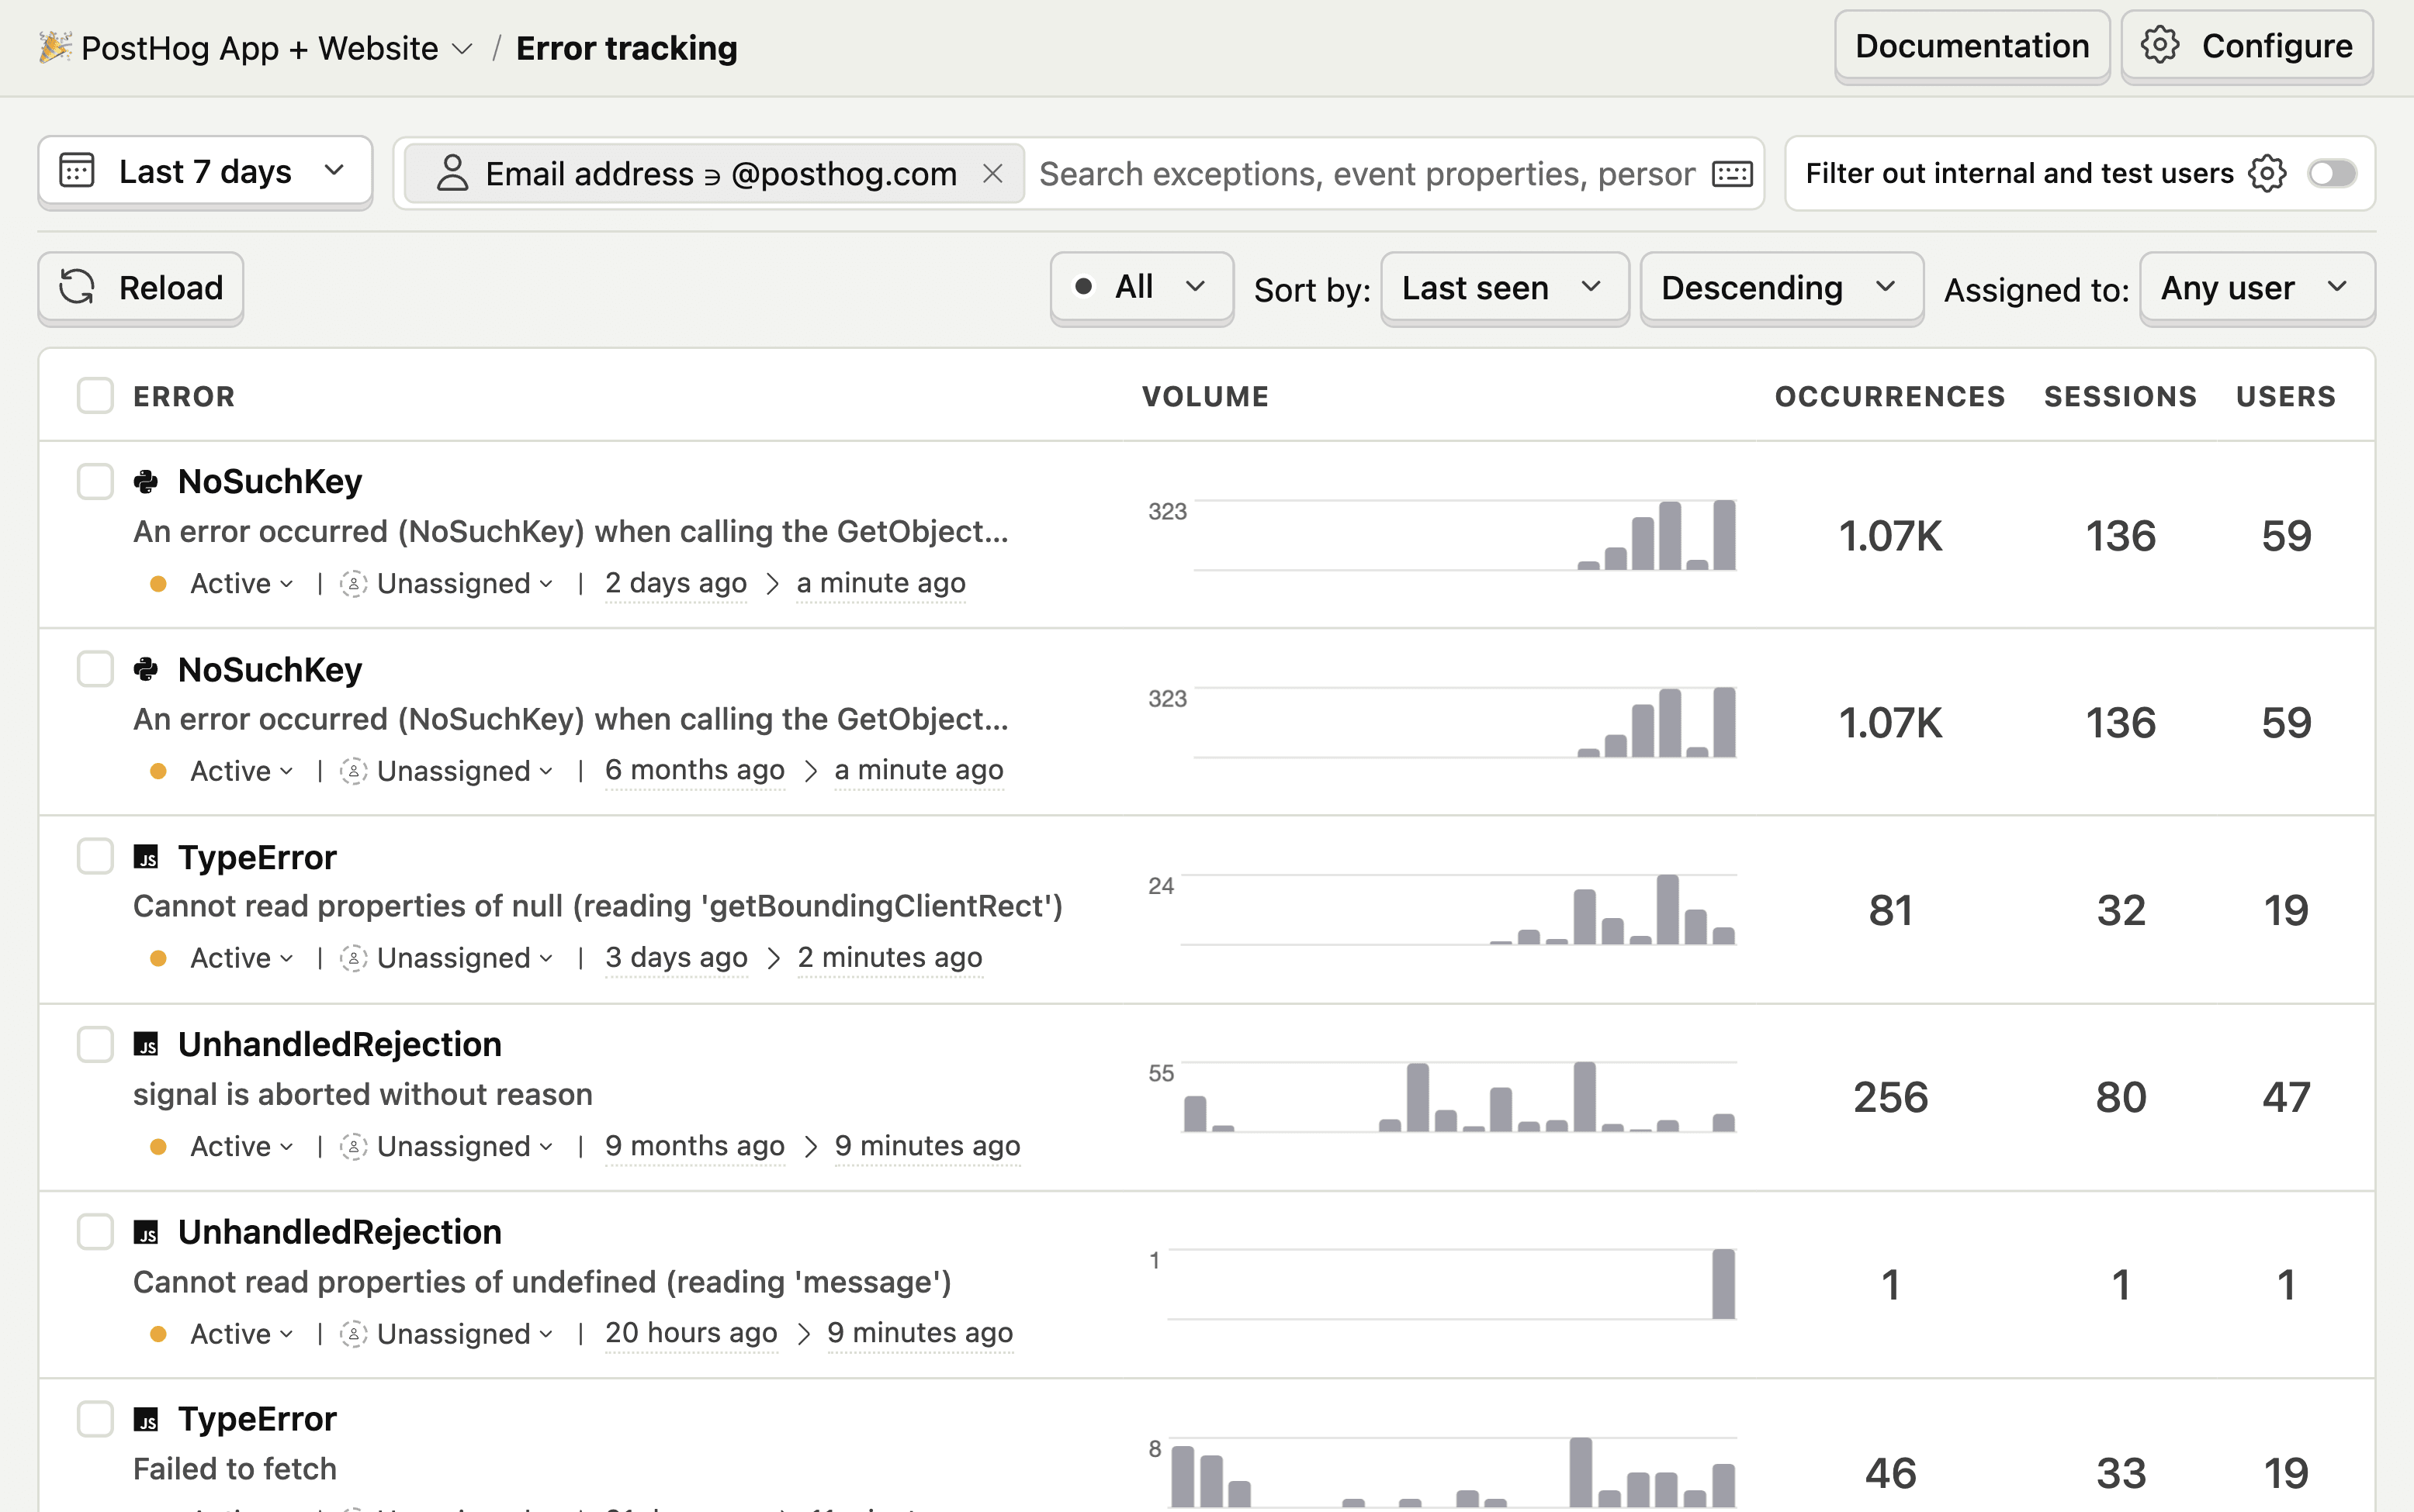Select checkbox for NoSuchKey from 6 months ago
Image resolution: width=2414 pixels, height=1512 pixels.
pos(95,669)
